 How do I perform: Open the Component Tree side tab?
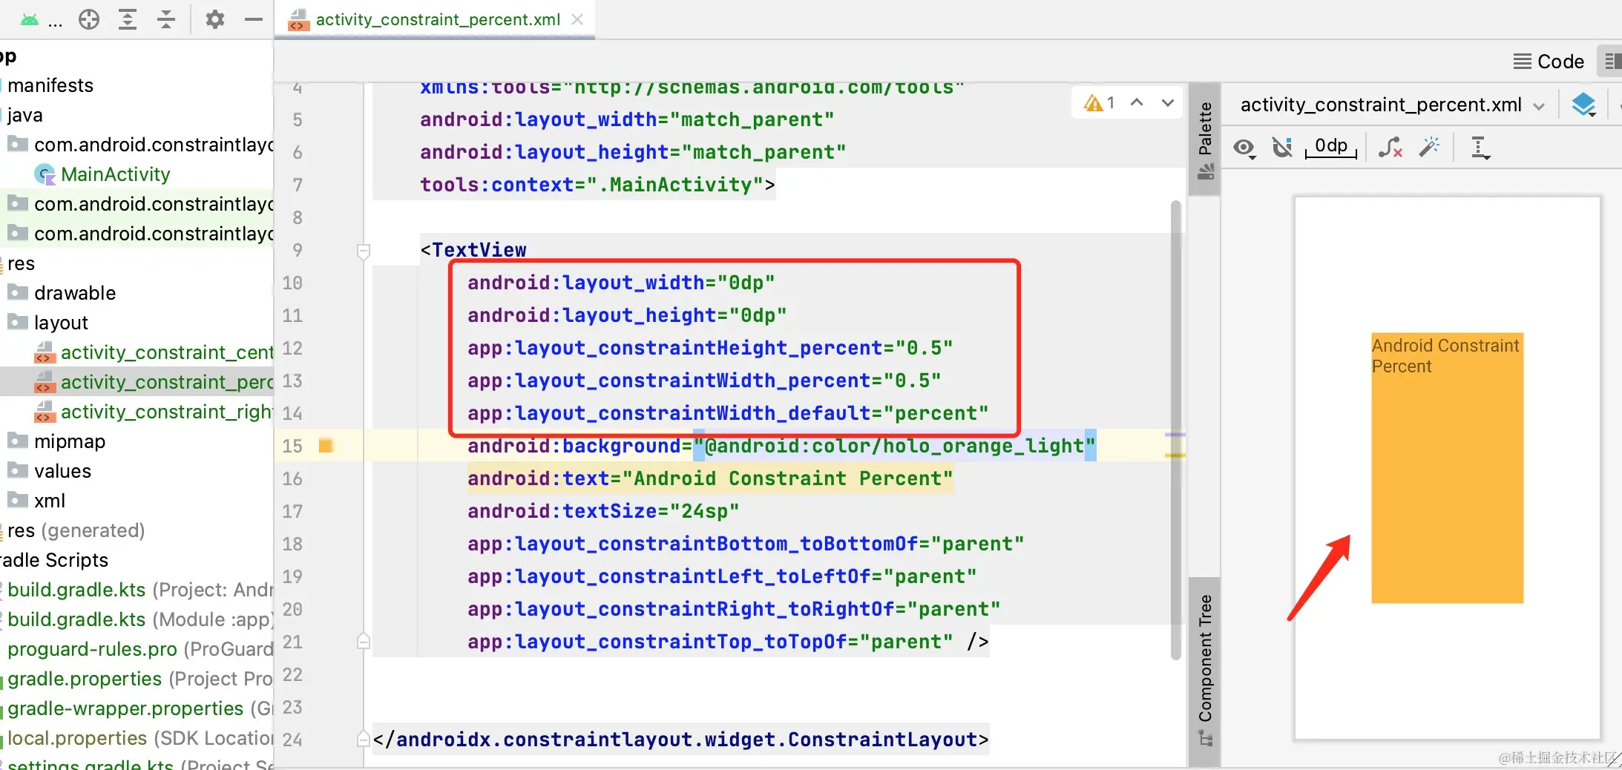tap(1205, 671)
